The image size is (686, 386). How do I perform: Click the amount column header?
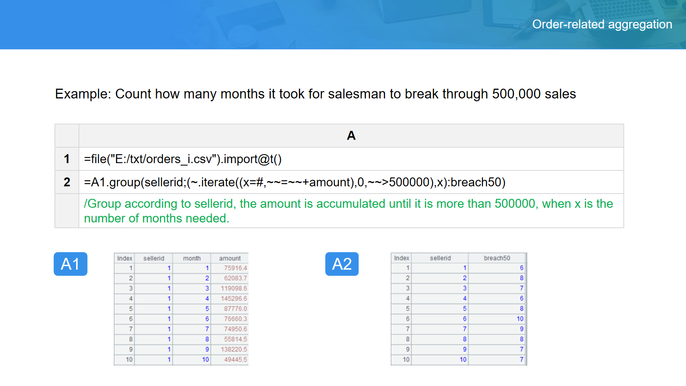point(230,258)
